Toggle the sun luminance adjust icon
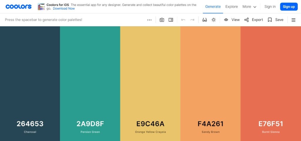The height and width of the screenshot is (141, 301). pyautogui.click(x=214, y=20)
